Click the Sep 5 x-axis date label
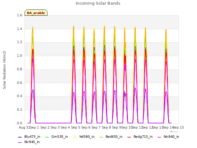 tap(76, 127)
